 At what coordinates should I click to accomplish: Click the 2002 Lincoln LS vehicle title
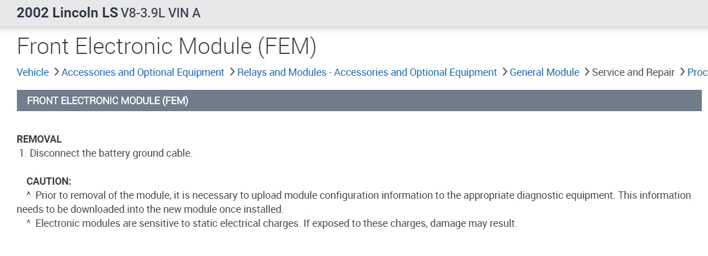tap(67, 13)
